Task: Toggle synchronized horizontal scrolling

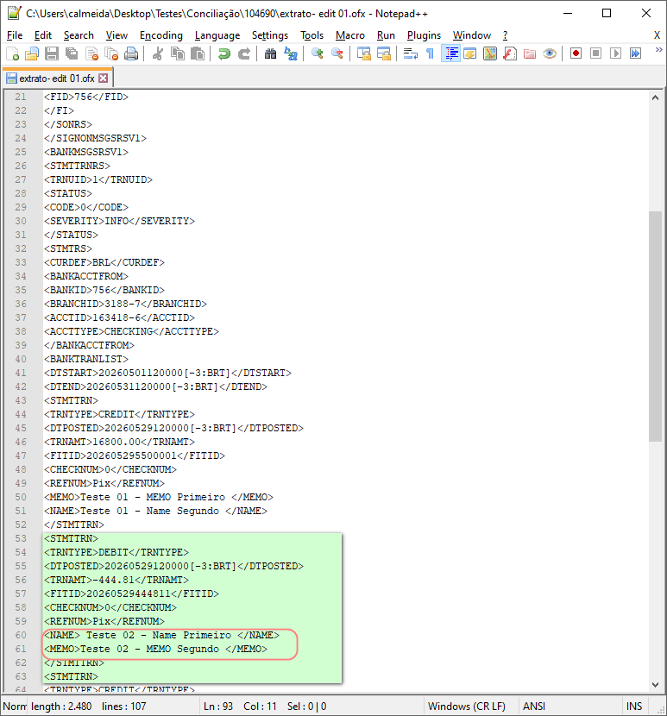Action: (x=384, y=53)
